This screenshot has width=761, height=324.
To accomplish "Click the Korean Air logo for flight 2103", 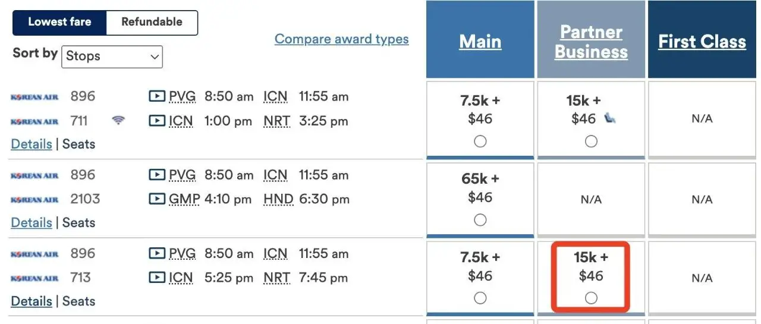I will point(34,200).
